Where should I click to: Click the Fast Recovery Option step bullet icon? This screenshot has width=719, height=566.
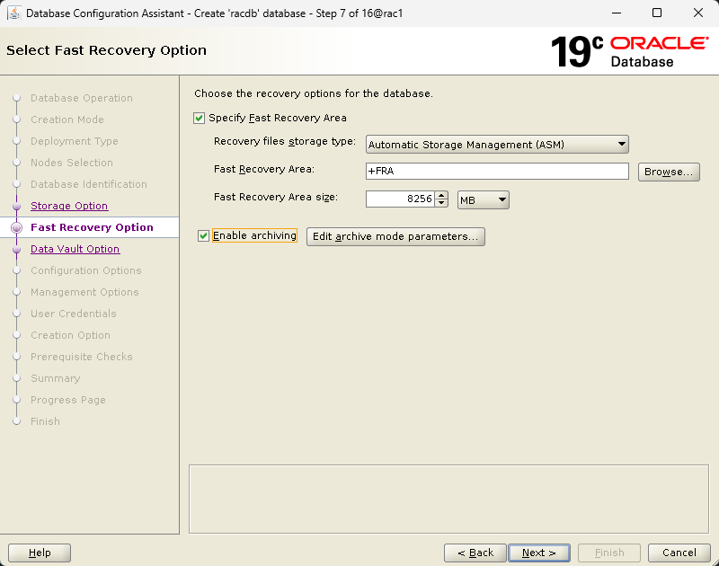click(x=17, y=228)
